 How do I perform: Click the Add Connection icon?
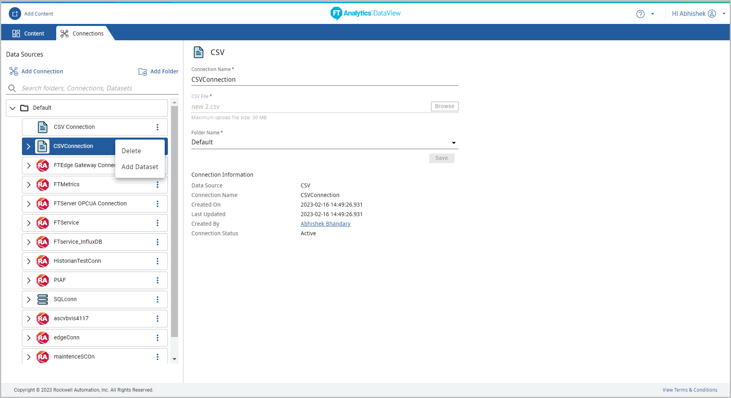click(14, 71)
